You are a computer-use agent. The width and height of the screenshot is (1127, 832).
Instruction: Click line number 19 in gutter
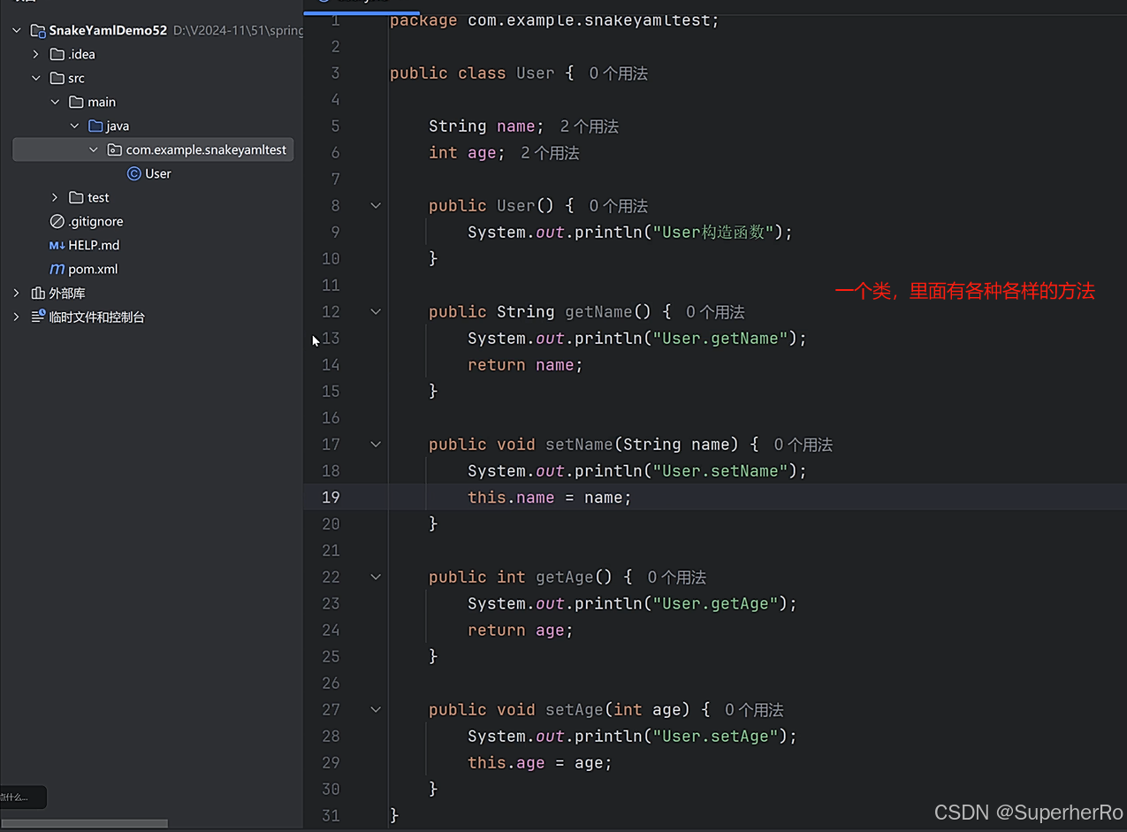point(331,497)
